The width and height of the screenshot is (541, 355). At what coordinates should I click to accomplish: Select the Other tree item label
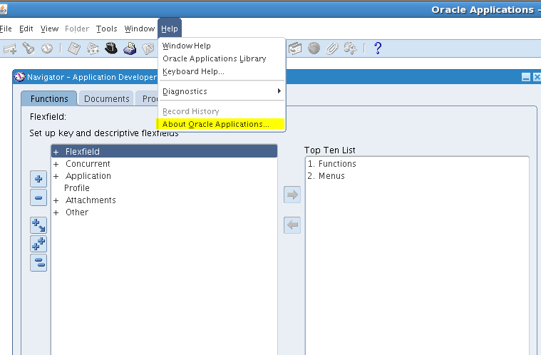click(77, 212)
